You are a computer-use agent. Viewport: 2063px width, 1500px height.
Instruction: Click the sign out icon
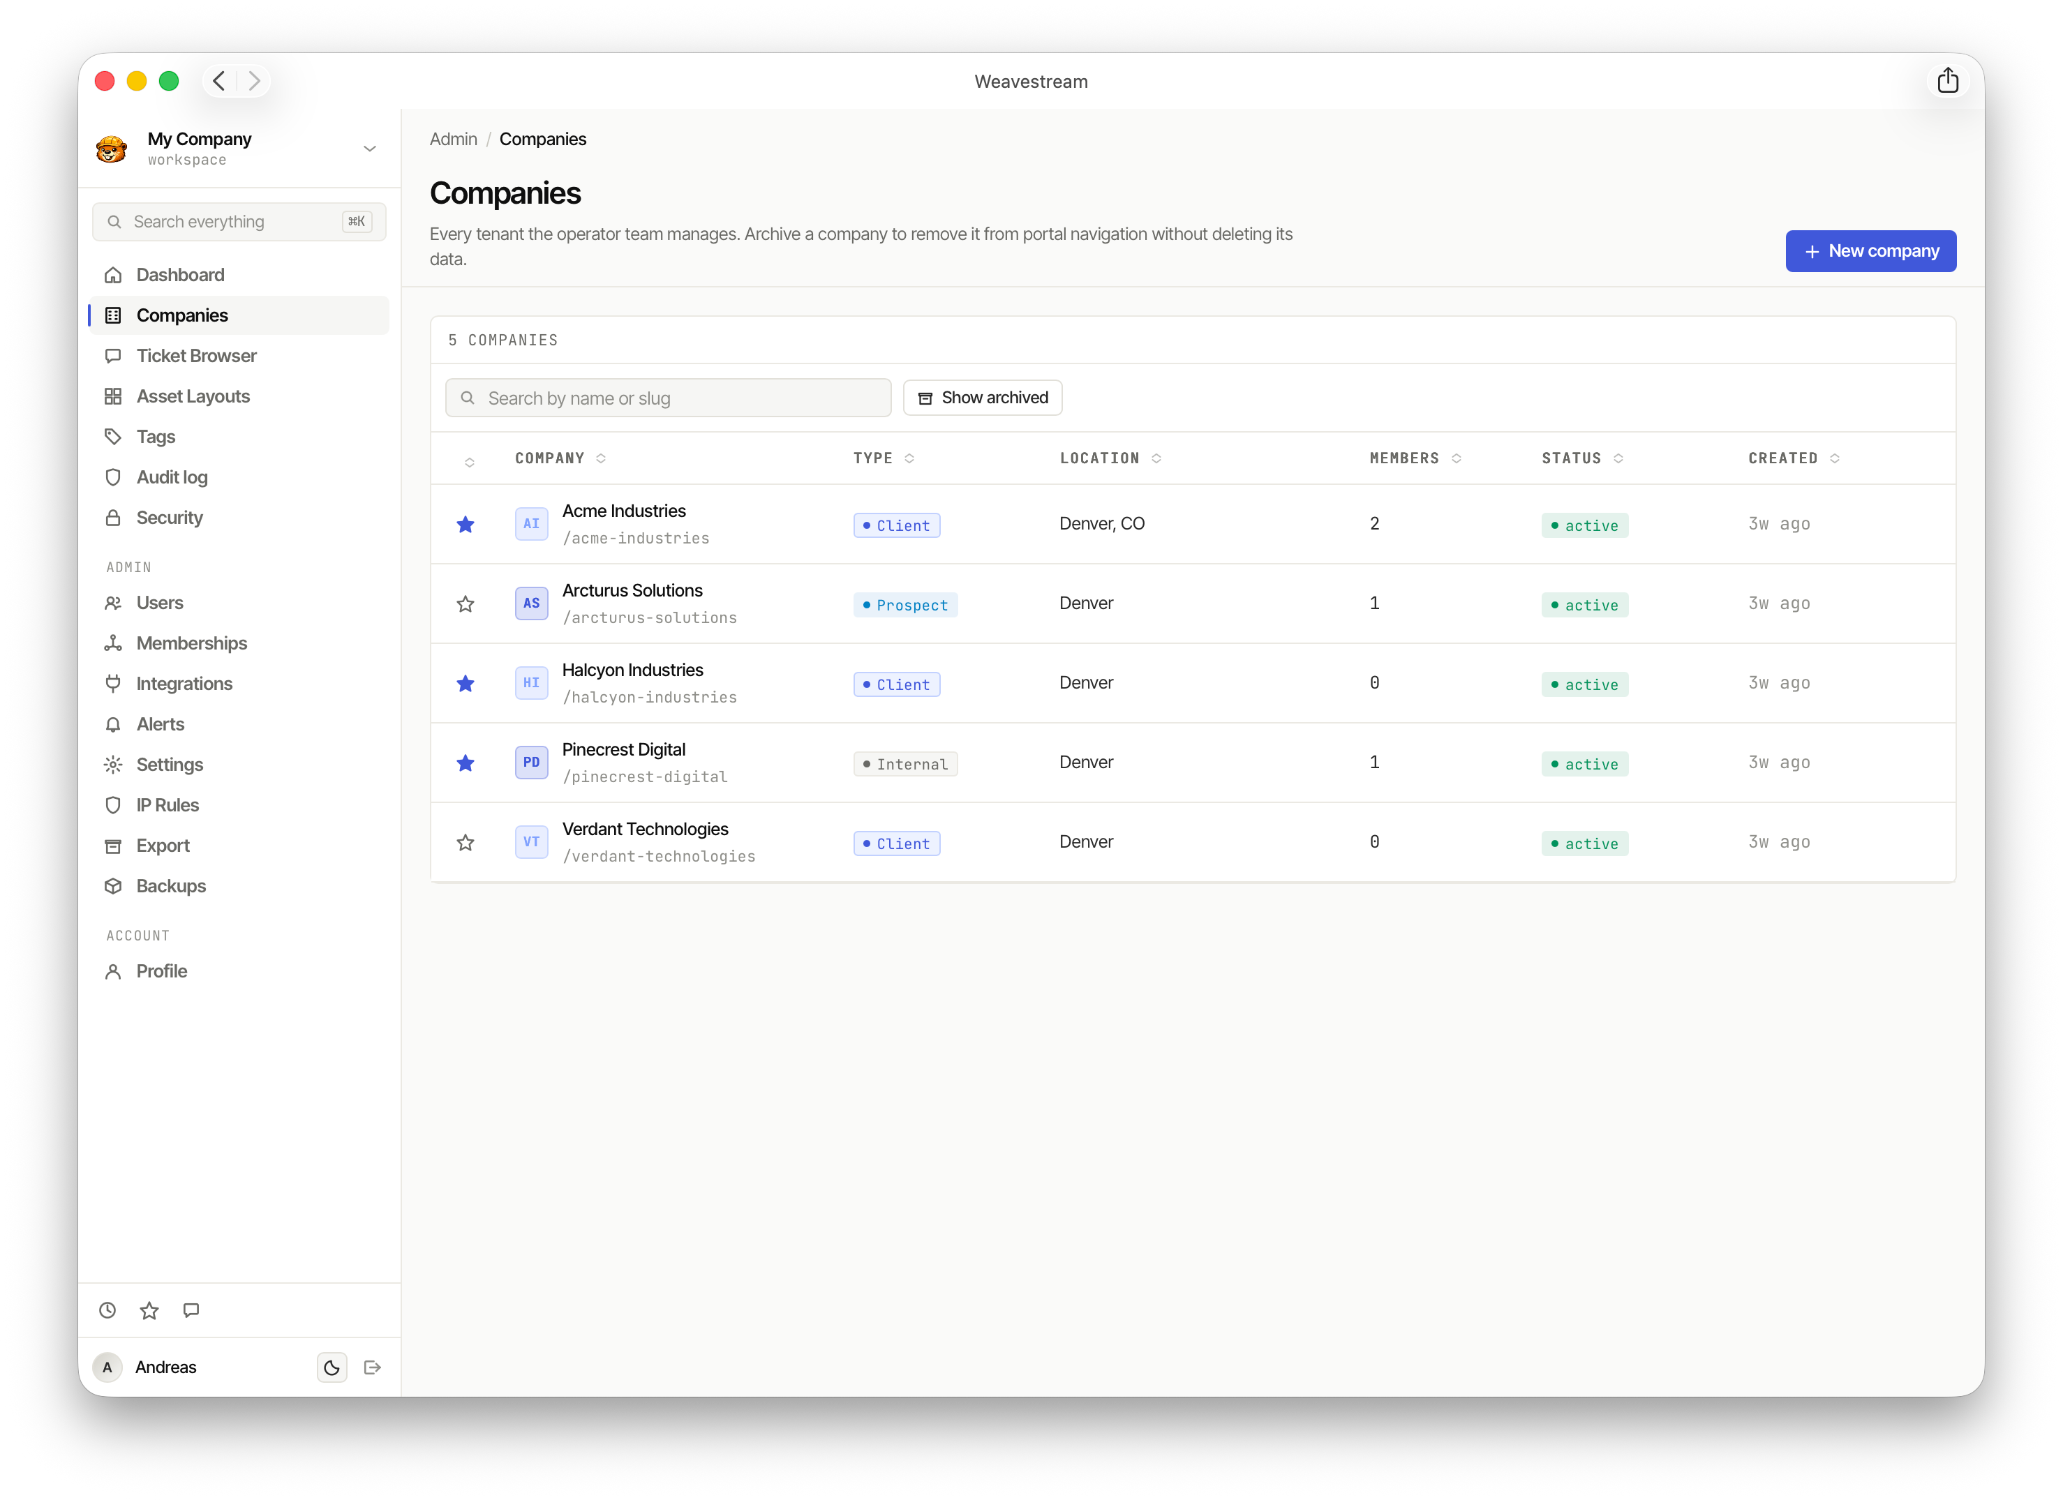click(372, 1367)
